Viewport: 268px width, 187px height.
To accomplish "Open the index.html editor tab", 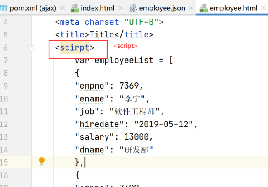I will coord(97,8).
